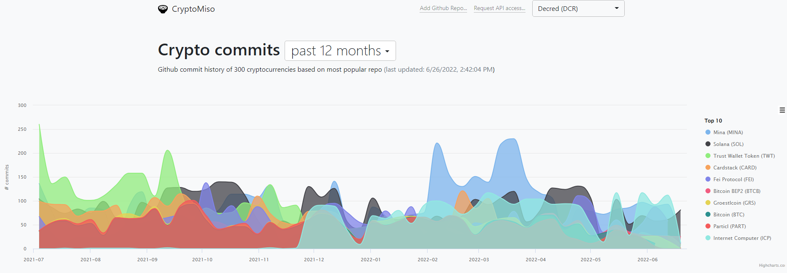
Task: Click the 250 y-axis tick label
Action: tap(22, 129)
